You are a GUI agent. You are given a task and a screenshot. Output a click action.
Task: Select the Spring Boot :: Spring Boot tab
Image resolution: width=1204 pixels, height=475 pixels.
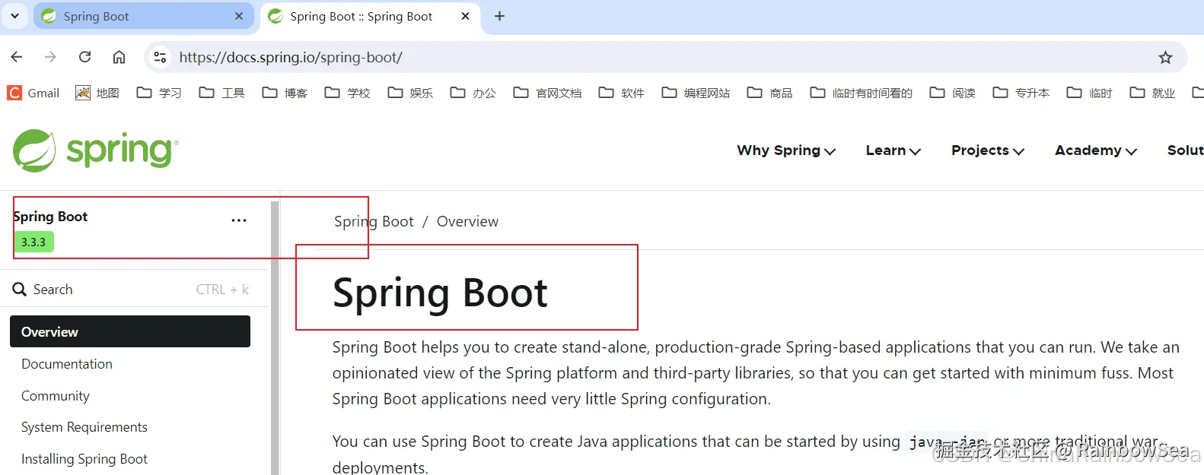pyautogui.click(x=369, y=16)
